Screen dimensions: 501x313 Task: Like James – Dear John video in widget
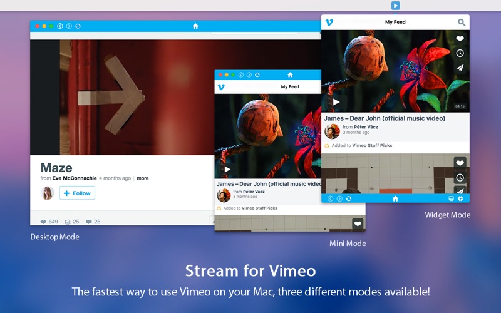pyautogui.click(x=460, y=39)
